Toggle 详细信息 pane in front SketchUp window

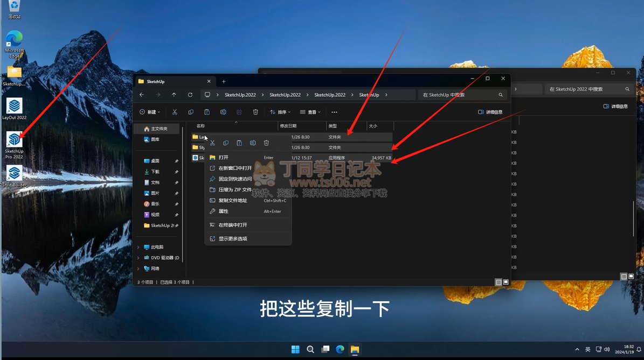tap(490, 112)
